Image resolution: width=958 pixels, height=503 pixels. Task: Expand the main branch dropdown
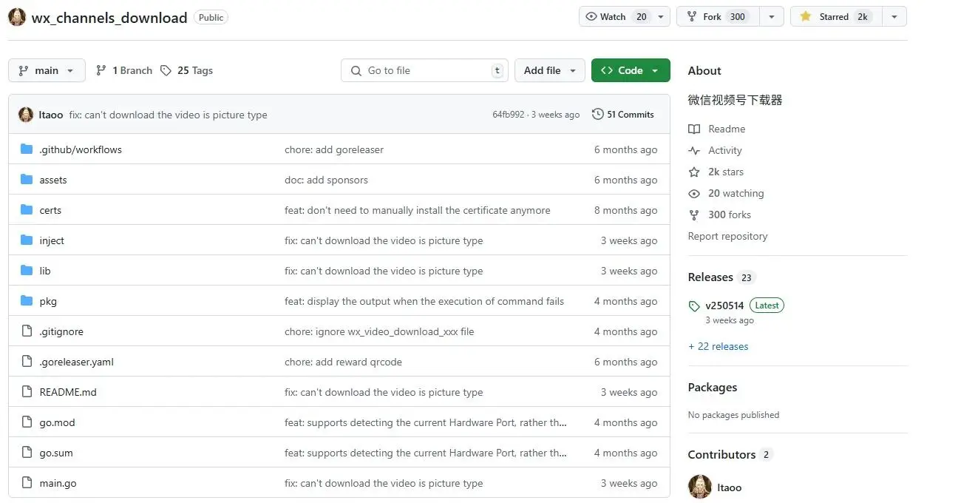click(47, 70)
